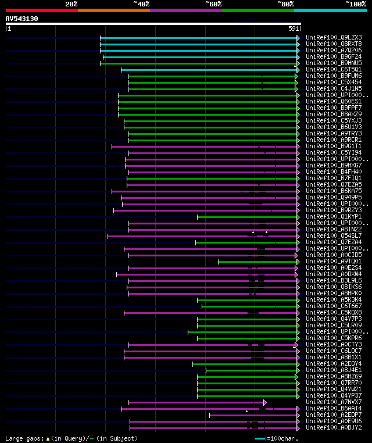Select the AV543130 query name
The image size is (372, 443).
[22, 19]
